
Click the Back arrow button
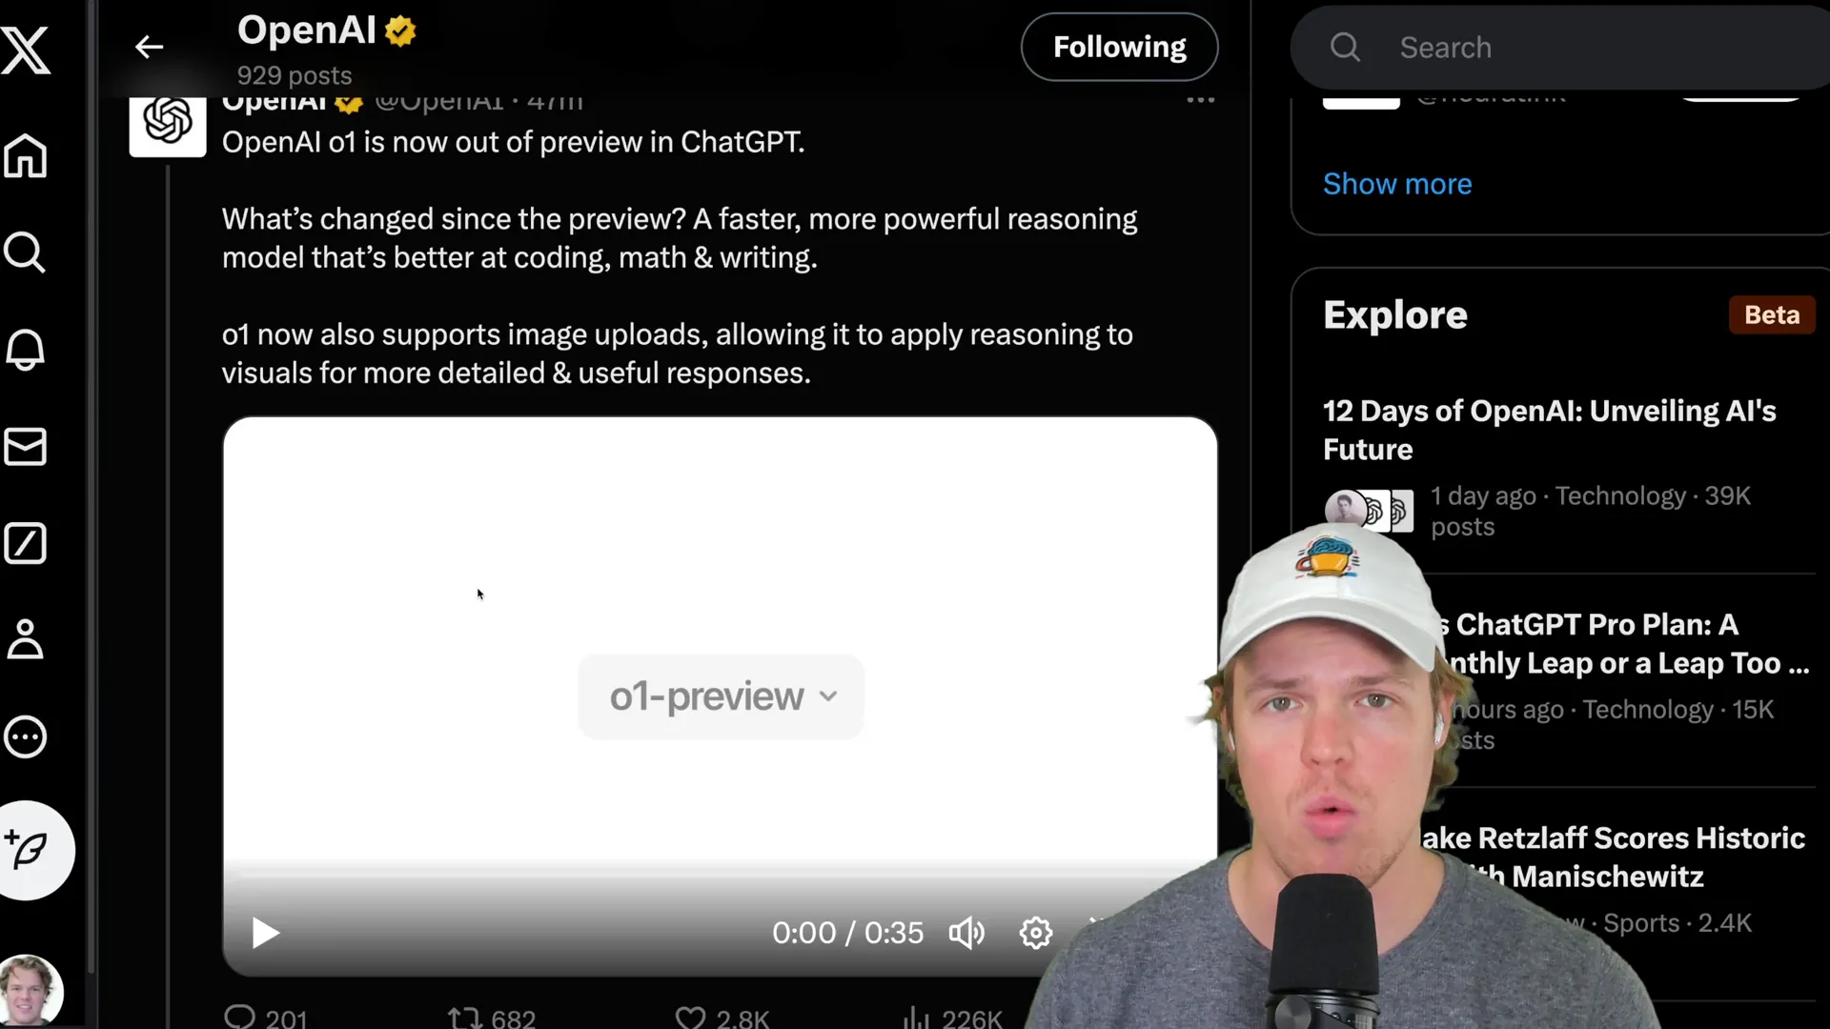pos(149,48)
